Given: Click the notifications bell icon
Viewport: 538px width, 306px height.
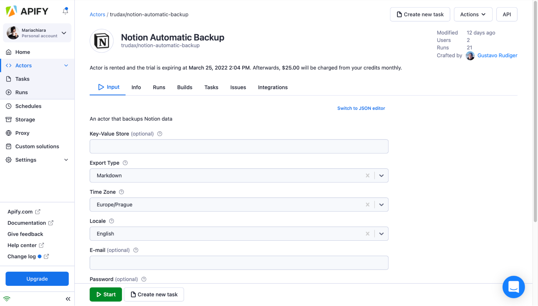Looking at the screenshot, I should point(65,11).
